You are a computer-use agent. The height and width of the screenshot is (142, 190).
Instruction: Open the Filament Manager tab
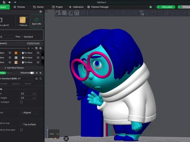(x=98, y=7)
